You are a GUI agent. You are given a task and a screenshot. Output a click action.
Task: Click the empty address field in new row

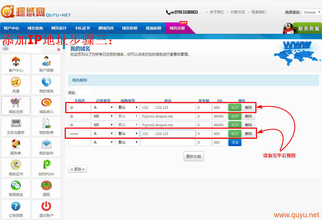pyautogui.click(x=168, y=142)
